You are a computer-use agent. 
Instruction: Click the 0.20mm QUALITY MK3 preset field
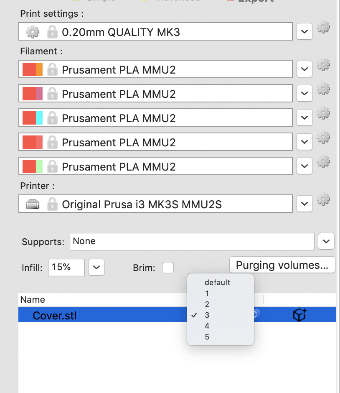(x=155, y=31)
